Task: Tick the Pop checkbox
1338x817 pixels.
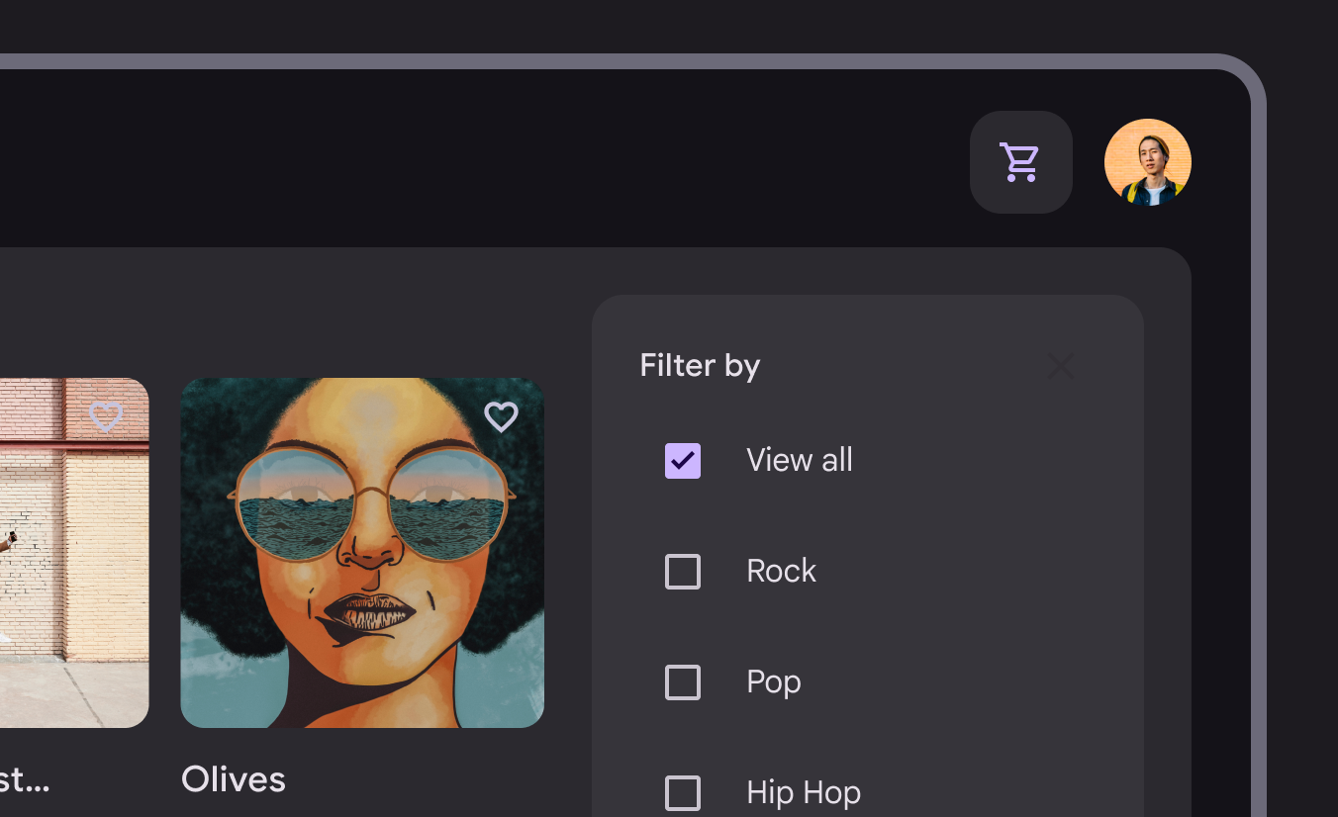Action: (683, 682)
